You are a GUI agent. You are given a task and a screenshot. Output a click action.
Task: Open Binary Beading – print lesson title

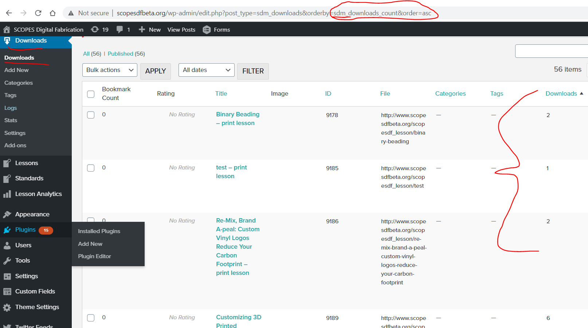(x=238, y=119)
